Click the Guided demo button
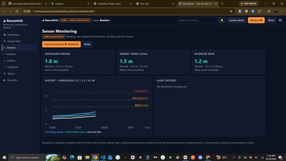 coord(237,20)
